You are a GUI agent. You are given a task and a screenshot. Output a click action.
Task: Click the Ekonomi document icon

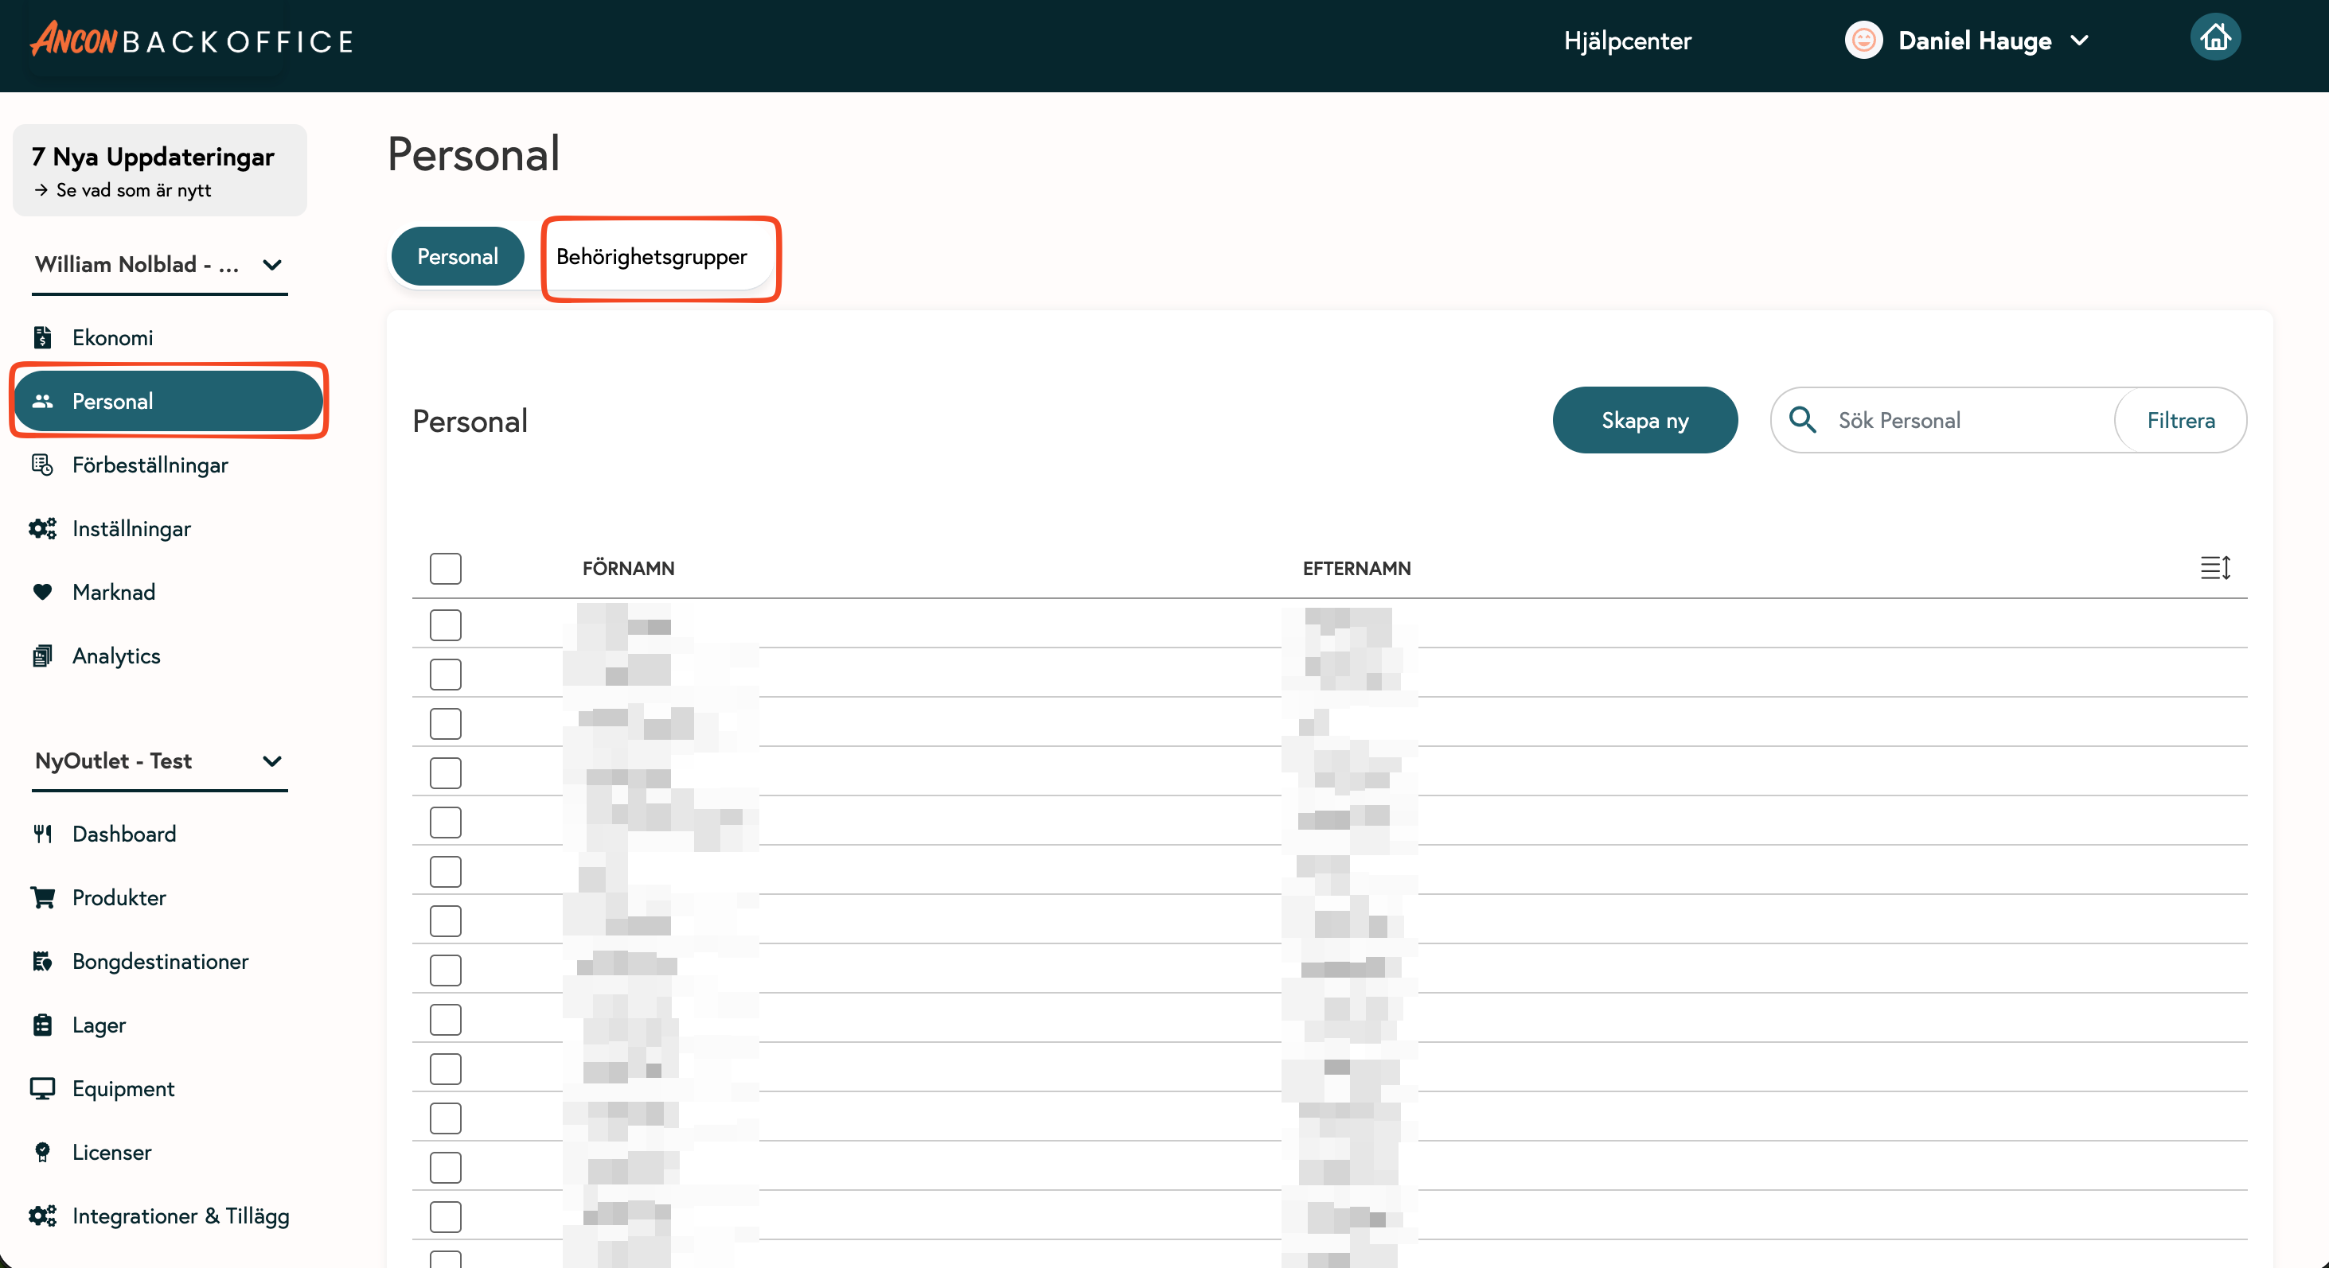coord(42,337)
